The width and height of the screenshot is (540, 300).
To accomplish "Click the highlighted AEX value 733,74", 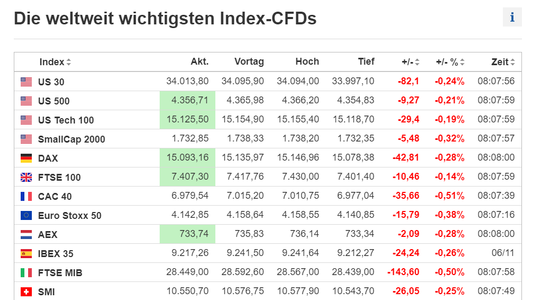I will click(x=187, y=234).
